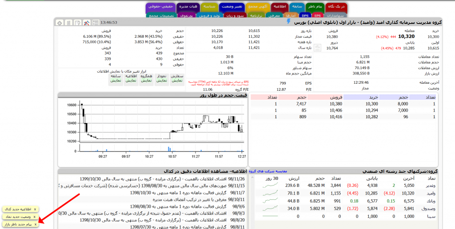Select the سینا symbol in group table
This screenshot has height=229, width=455.
[431, 216]
